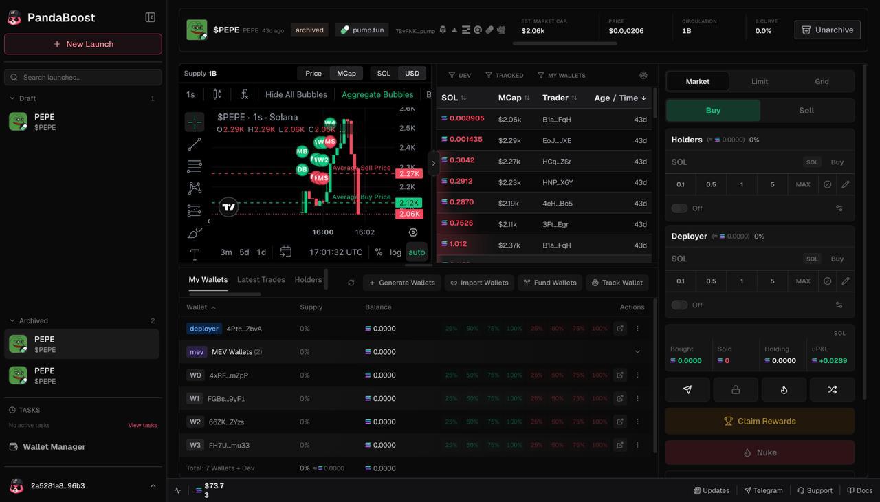The height and width of the screenshot is (502, 880).
Task: Switch to the Limit order tab
Action: (760, 81)
